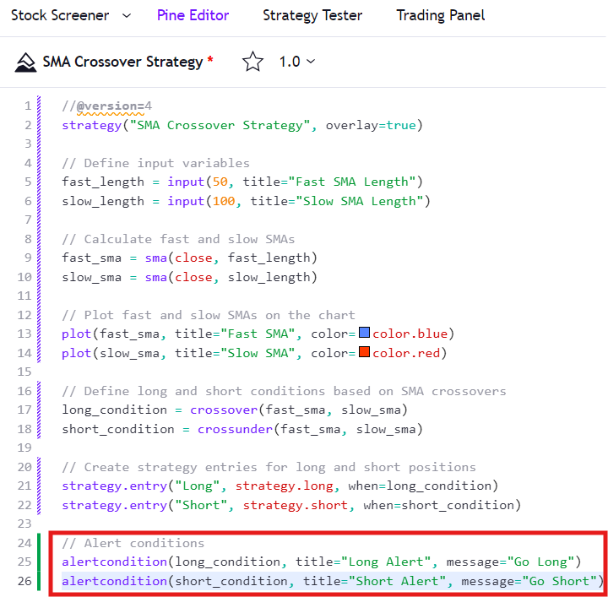Click the Pine script mountain logo icon

[25, 62]
